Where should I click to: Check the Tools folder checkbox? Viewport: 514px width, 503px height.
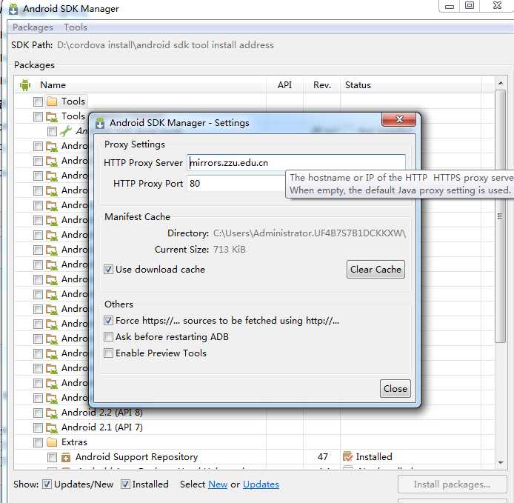coord(38,101)
